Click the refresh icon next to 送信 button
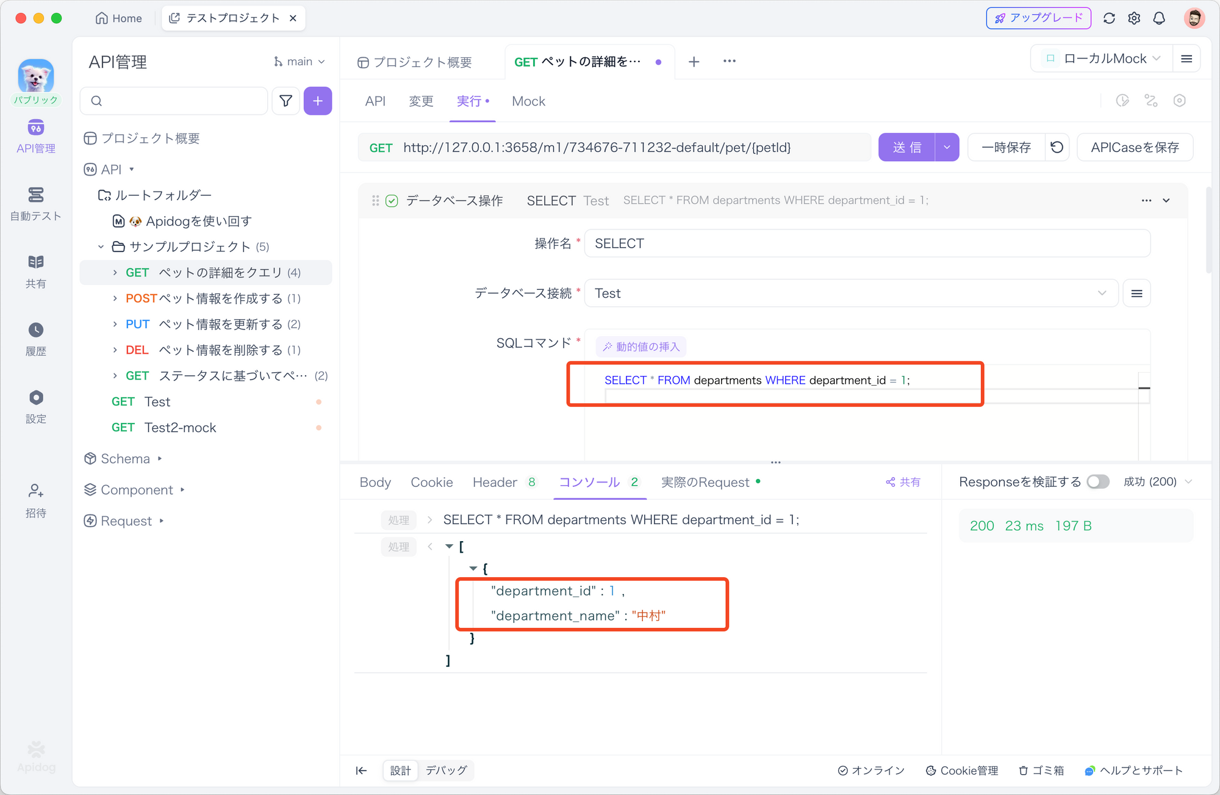 (x=1057, y=148)
